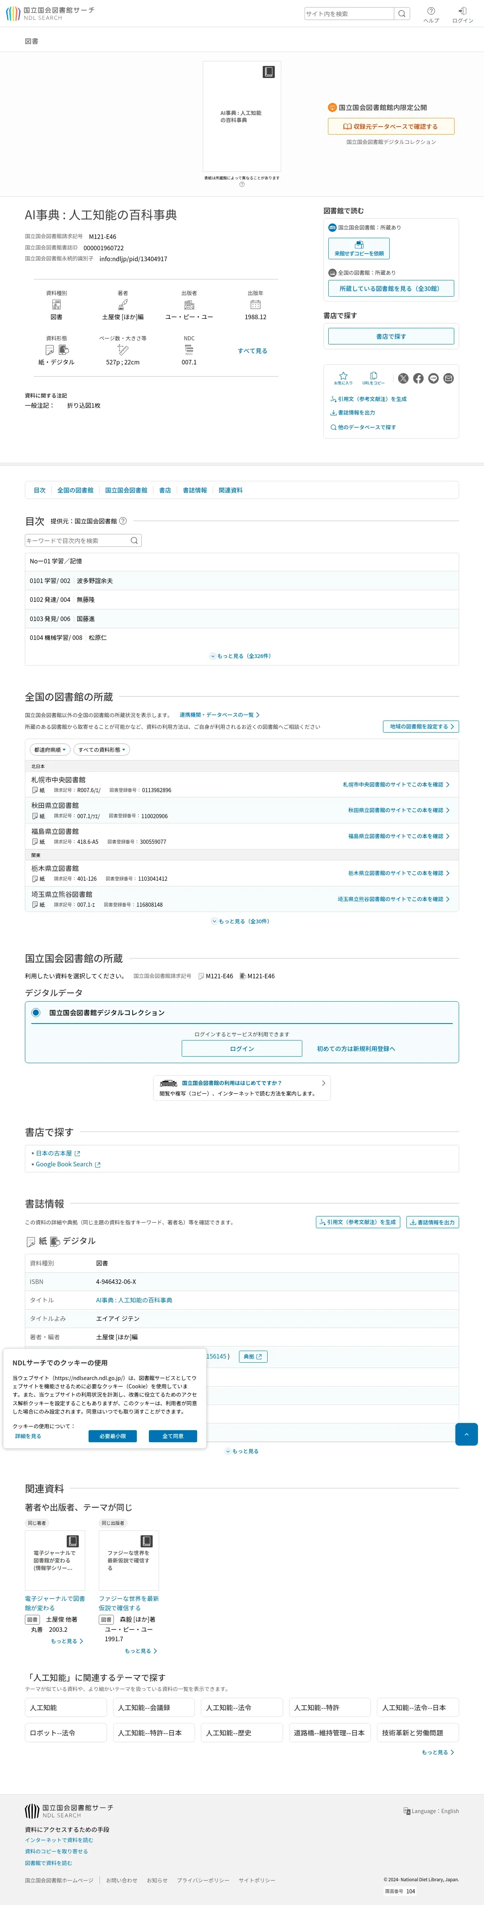Select ロボット--法令 theme button
Image resolution: width=484 pixels, height=1905 pixels.
[66, 1733]
